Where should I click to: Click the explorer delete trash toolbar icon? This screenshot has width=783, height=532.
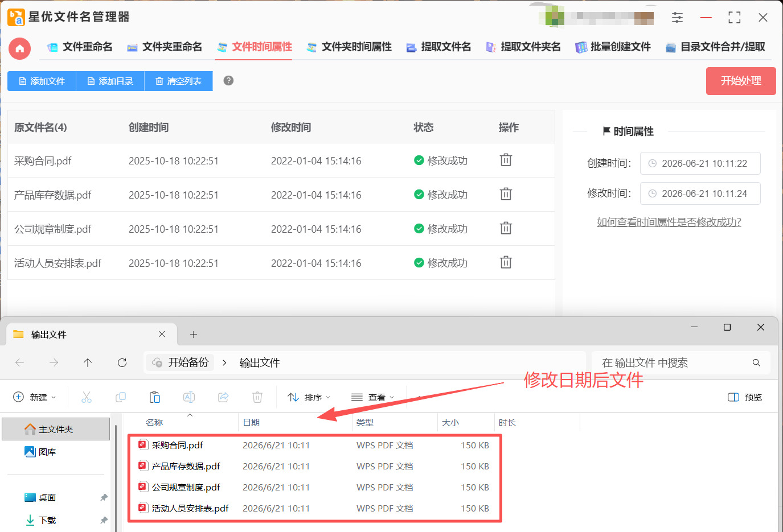[x=257, y=397]
